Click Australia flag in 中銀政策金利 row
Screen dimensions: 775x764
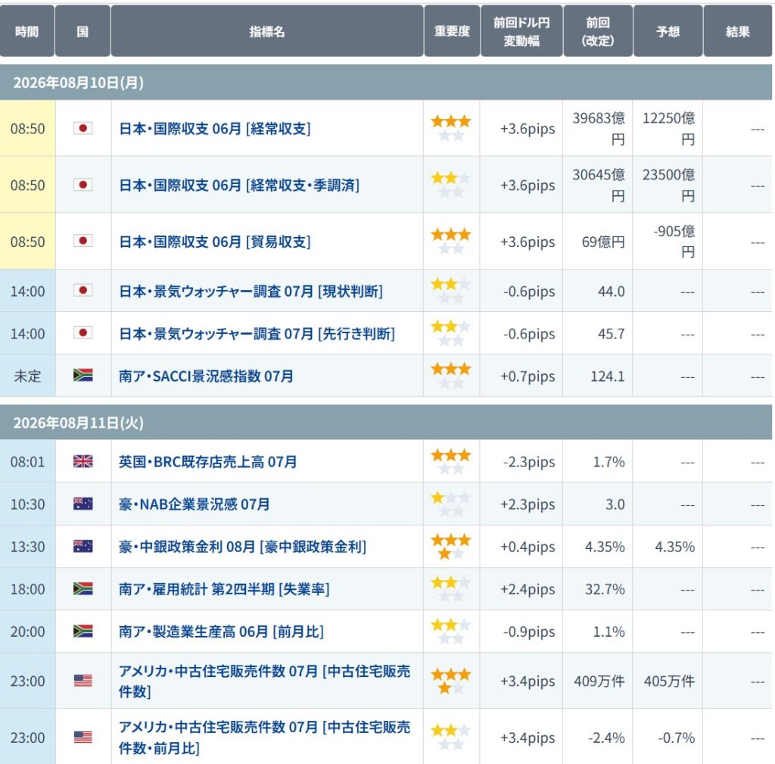coord(83,547)
